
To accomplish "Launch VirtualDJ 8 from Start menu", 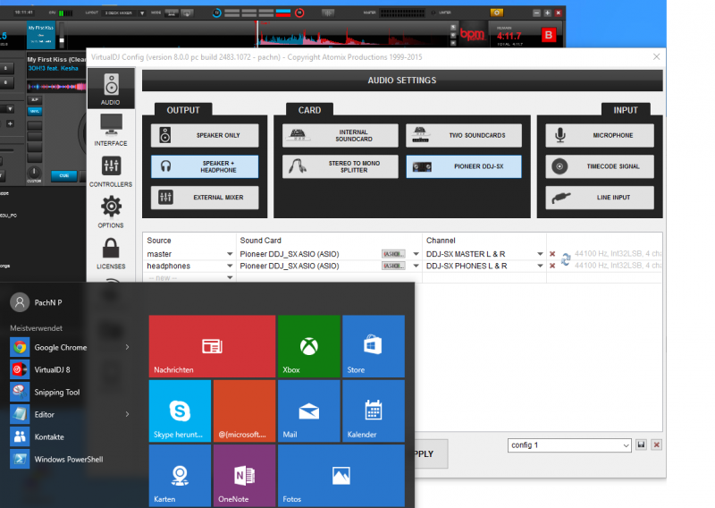I will [x=53, y=369].
